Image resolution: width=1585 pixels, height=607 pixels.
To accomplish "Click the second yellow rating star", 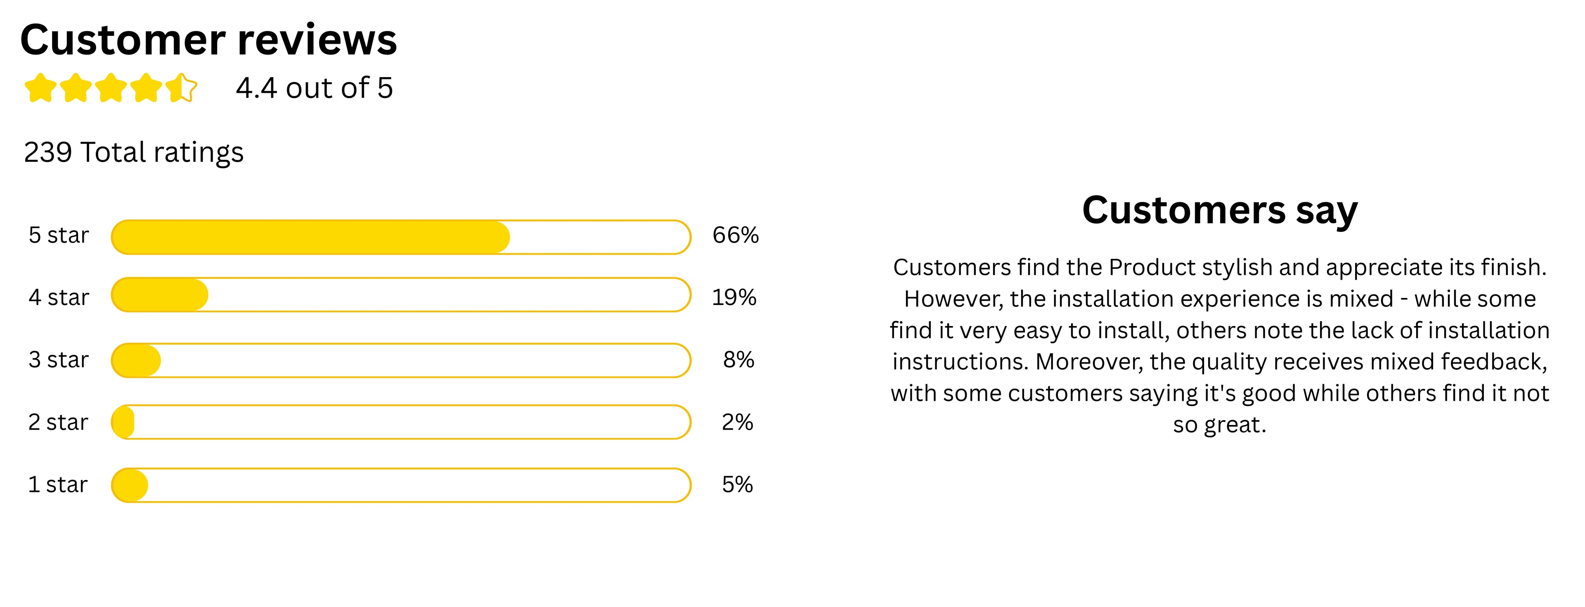I will [76, 89].
